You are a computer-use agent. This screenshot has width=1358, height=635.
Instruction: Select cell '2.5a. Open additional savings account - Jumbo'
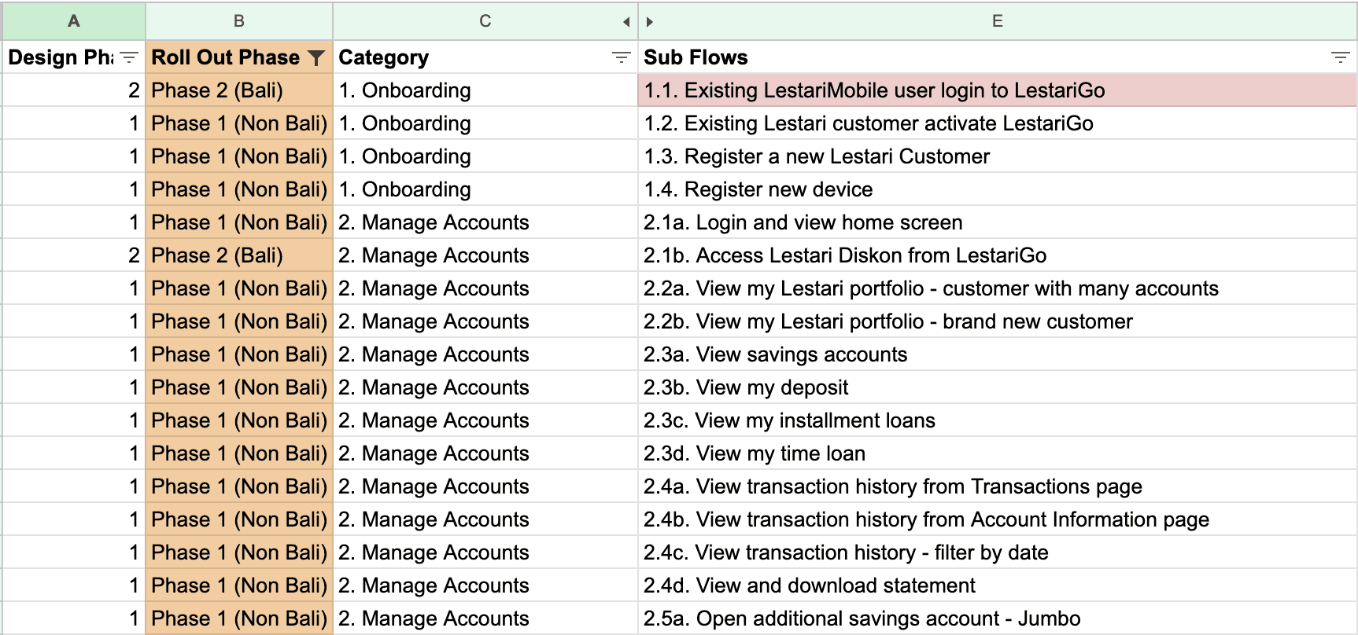998,618
